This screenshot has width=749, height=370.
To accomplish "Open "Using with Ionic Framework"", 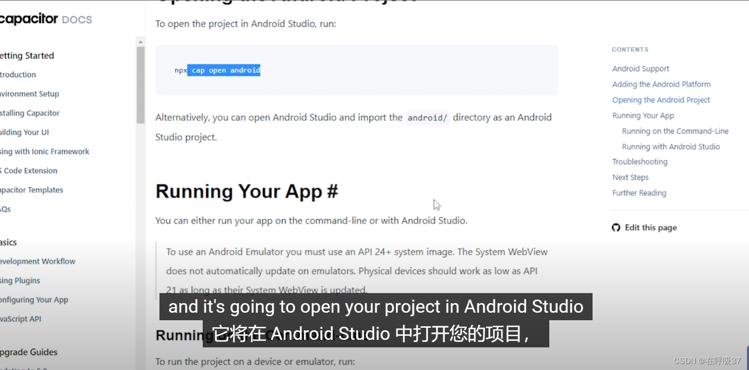I will click(x=44, y=151).
